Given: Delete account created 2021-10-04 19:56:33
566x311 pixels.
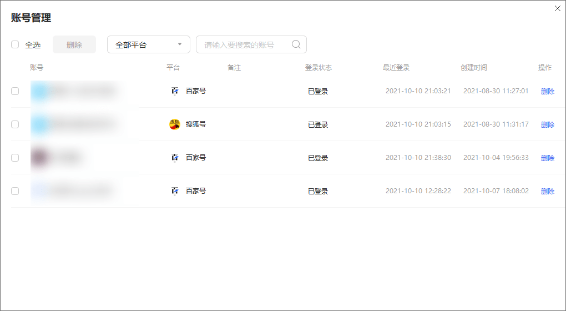Looking at the screenshot, I should tap(548, 158).
